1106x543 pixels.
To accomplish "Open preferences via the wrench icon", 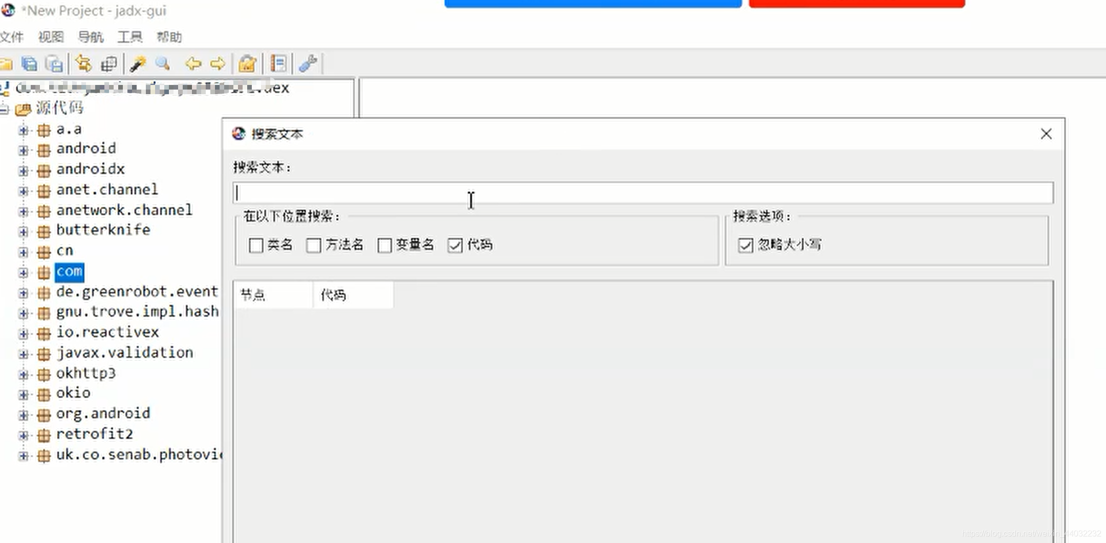I will pos(308,63).
